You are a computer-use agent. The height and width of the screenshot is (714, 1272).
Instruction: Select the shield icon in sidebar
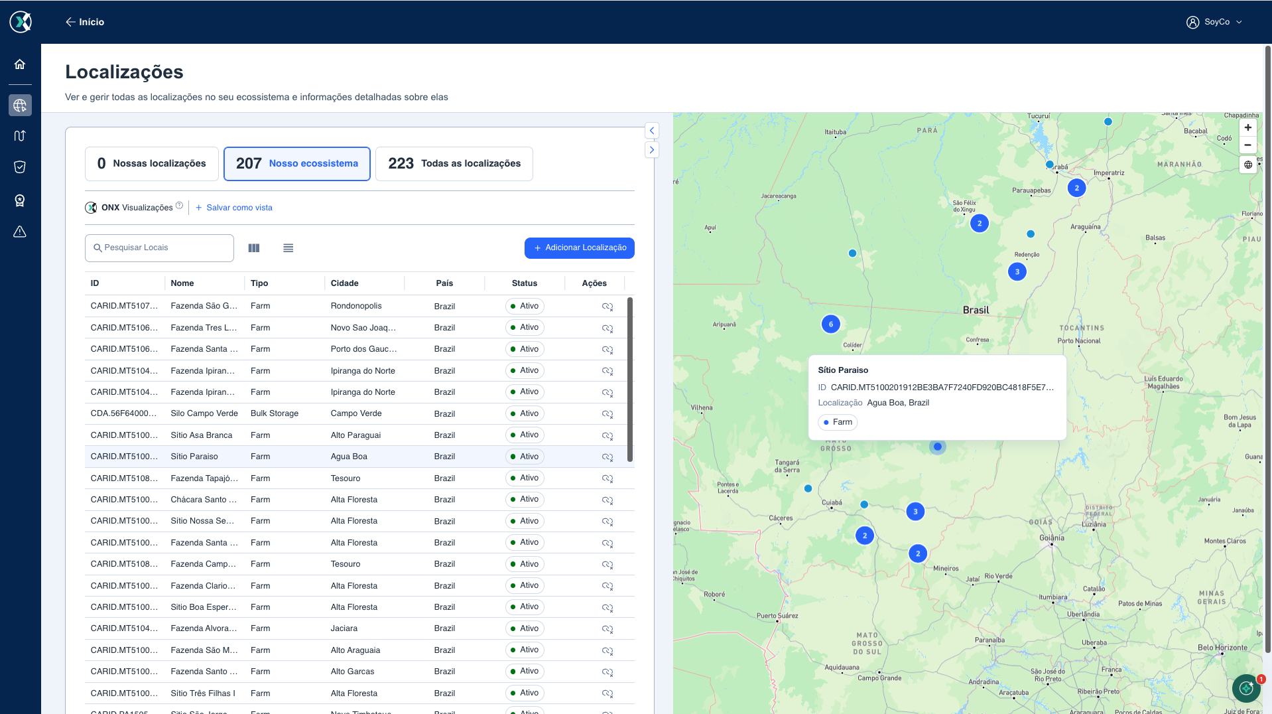20,167
